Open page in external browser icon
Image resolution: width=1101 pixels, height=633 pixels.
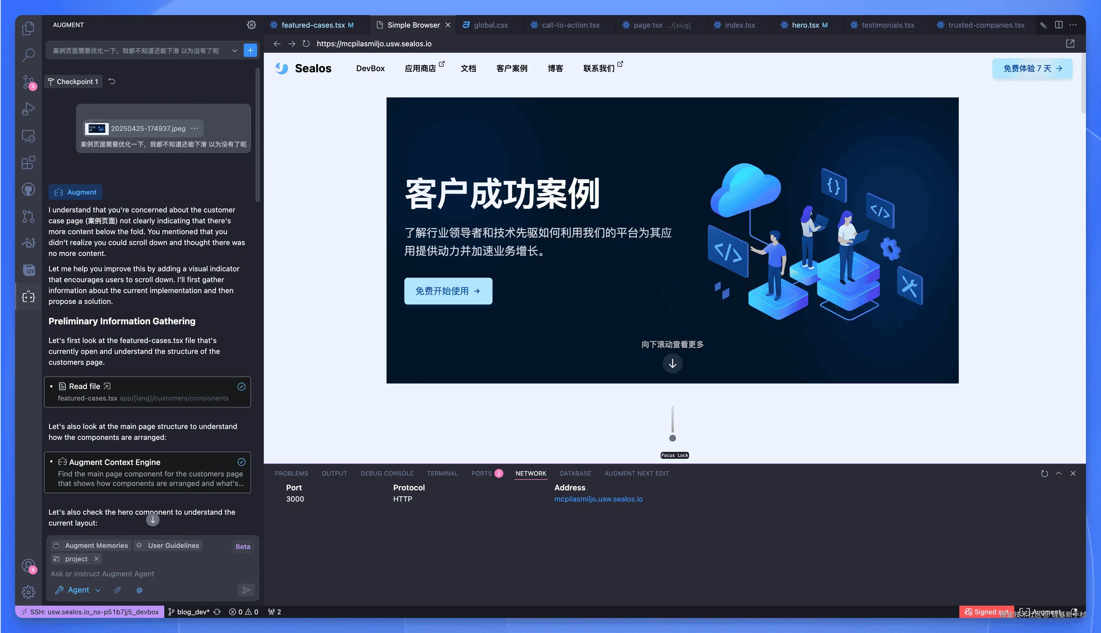1070,44
